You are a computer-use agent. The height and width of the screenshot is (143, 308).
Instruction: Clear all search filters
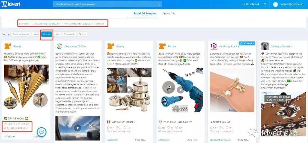pyautogui.click(x=100, y=24)
